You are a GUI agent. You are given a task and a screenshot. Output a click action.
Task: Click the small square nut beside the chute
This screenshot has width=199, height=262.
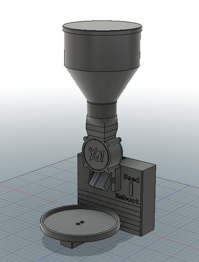[112, 180]
